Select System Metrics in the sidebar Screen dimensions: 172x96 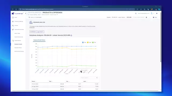tap(18, 41)
